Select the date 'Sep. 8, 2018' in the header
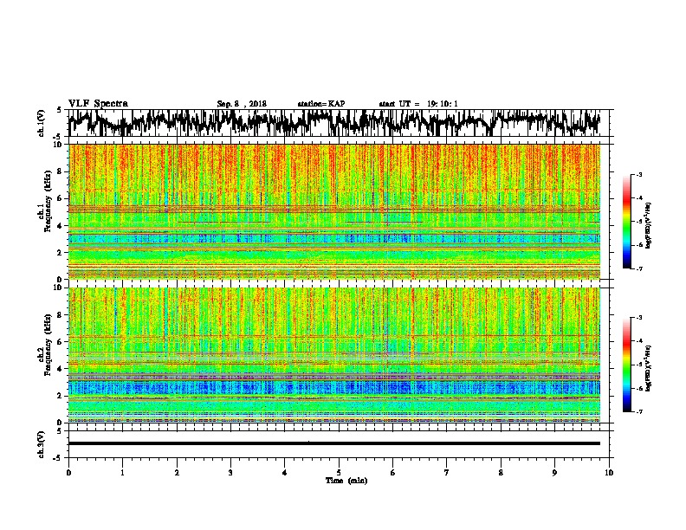686x530 pixels. [x=242, y=104]
